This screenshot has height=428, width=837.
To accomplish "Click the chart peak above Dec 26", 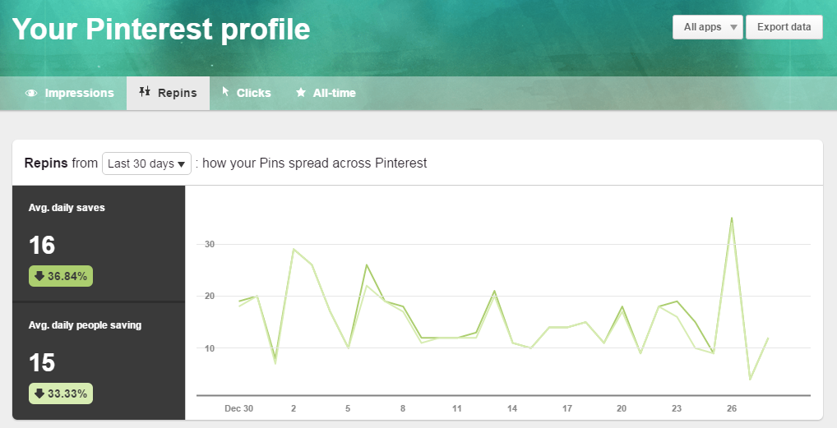I will pos(731,218).
